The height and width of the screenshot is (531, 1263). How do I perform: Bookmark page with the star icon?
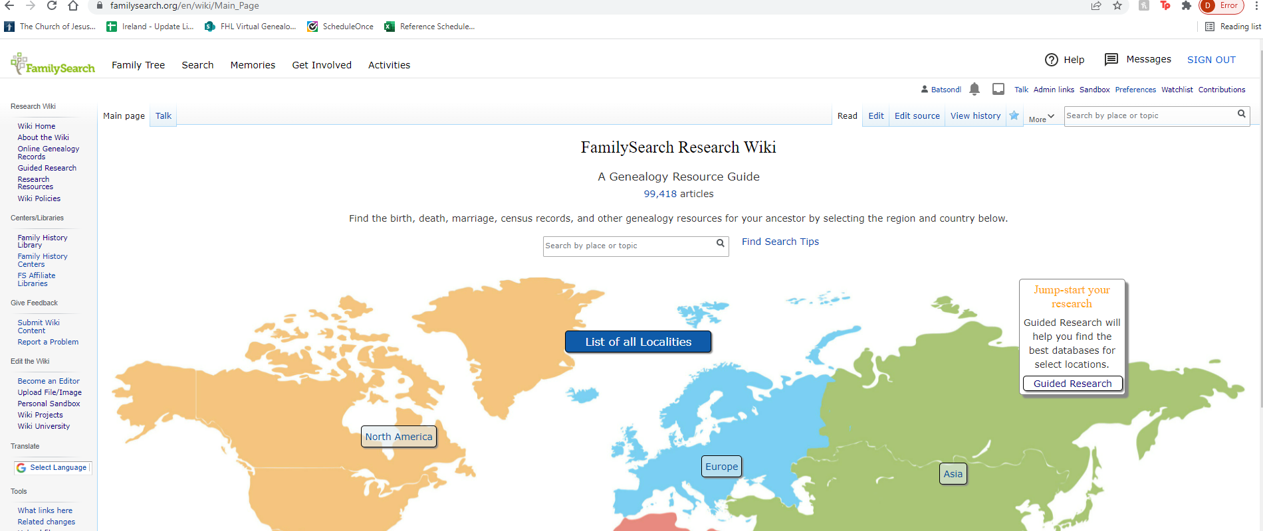click(x=1117, y=5)
